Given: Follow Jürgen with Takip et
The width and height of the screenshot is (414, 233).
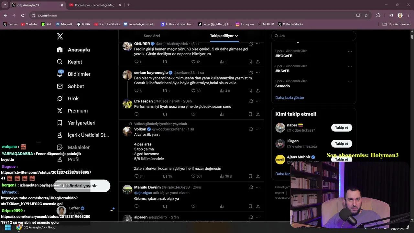Looking at the screenshot, I should point(342,143).
